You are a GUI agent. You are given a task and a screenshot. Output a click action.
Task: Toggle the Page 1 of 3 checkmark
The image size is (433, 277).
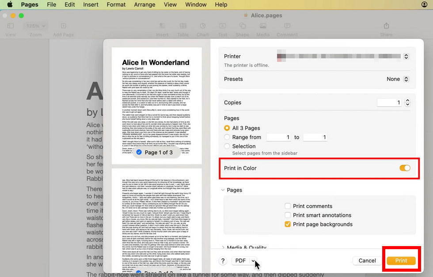coord(139,152)
